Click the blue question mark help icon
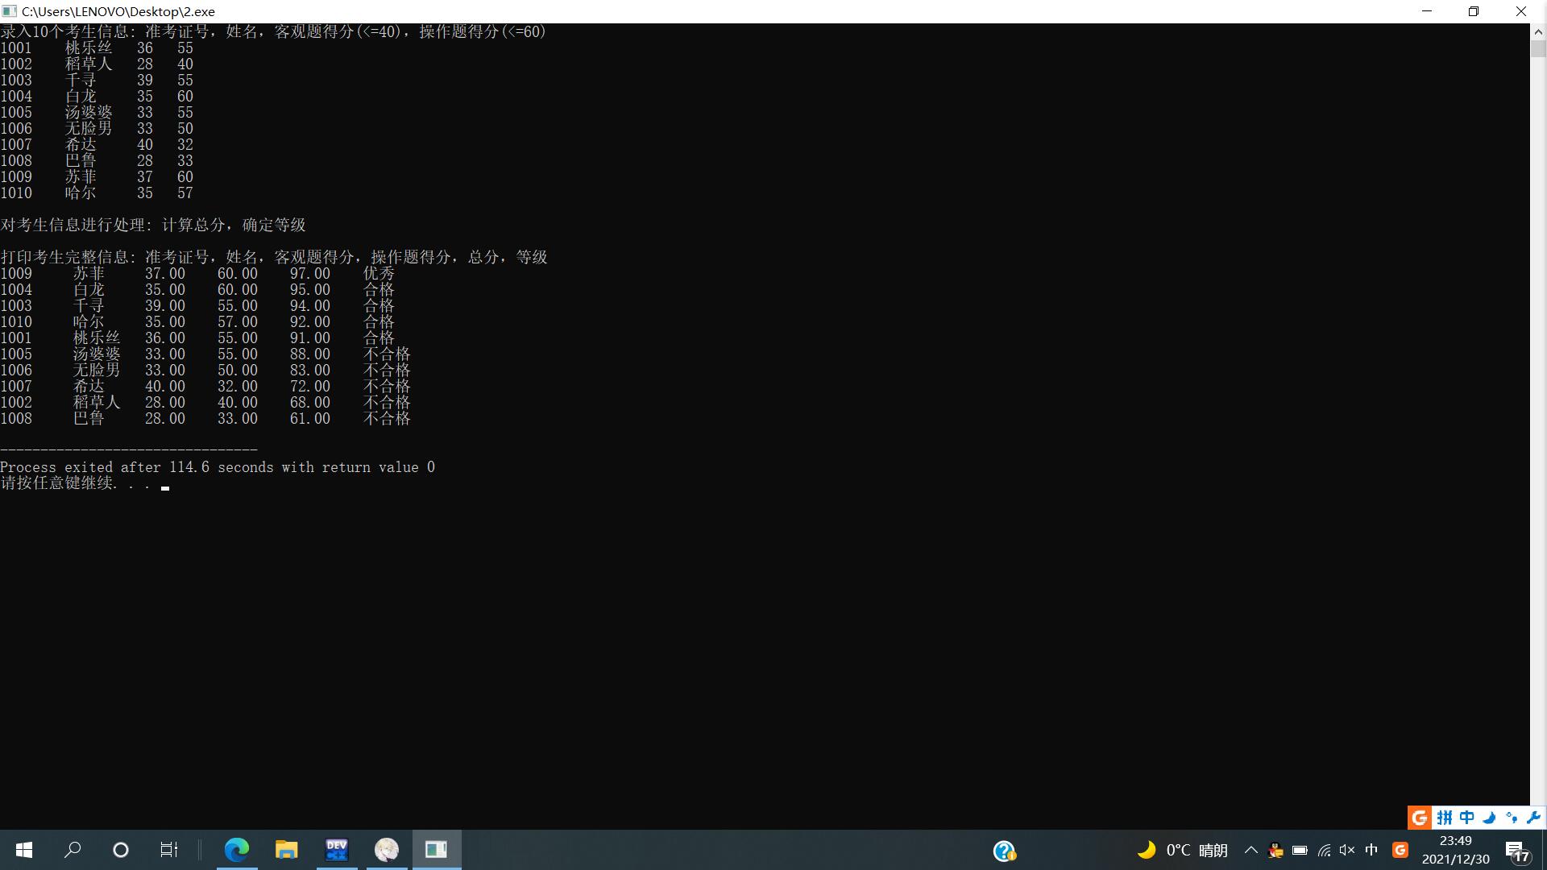The width and height of the screenshot is (1547, 870). point(1004,851)
